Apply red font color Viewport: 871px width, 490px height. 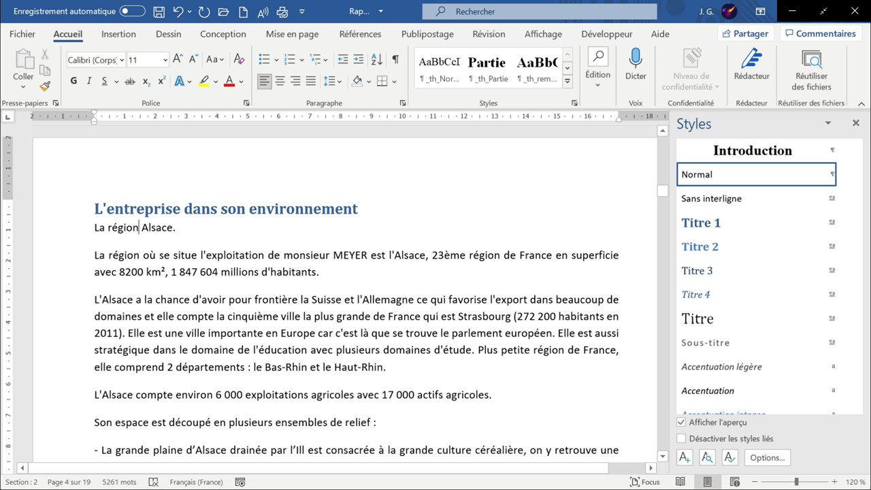coord(229,81)
